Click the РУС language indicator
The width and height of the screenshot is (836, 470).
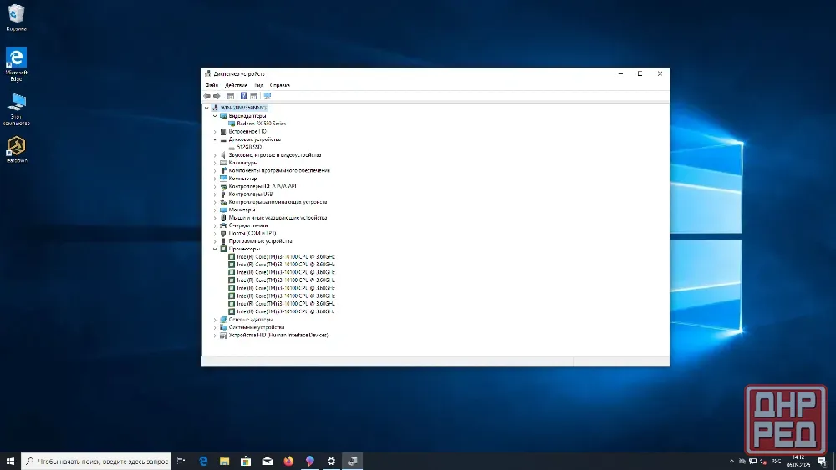point(776,462)
